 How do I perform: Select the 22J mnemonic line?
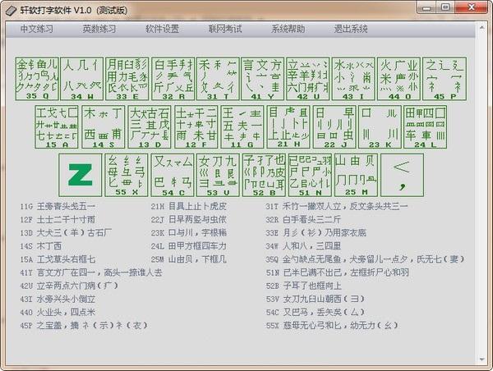pos(189,220)
